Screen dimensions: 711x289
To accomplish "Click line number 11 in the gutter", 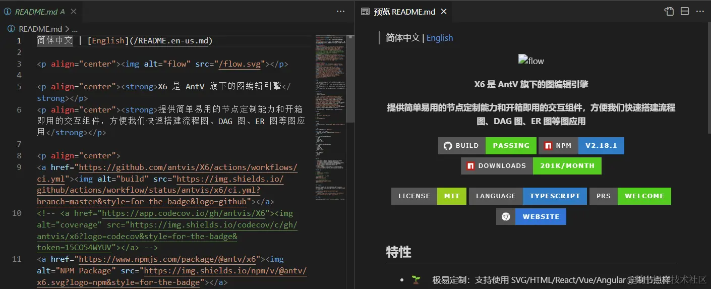I will pos(17,259).
